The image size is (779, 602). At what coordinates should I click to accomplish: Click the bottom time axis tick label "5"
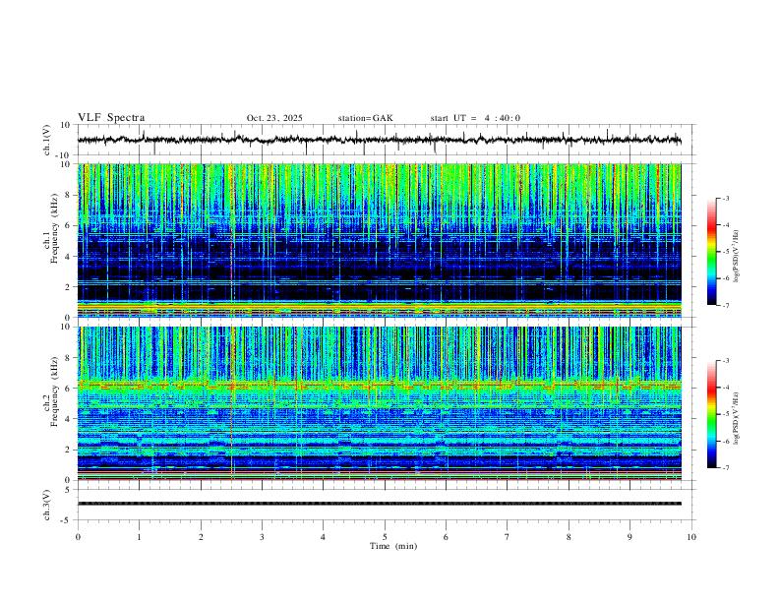click(385, 537)
